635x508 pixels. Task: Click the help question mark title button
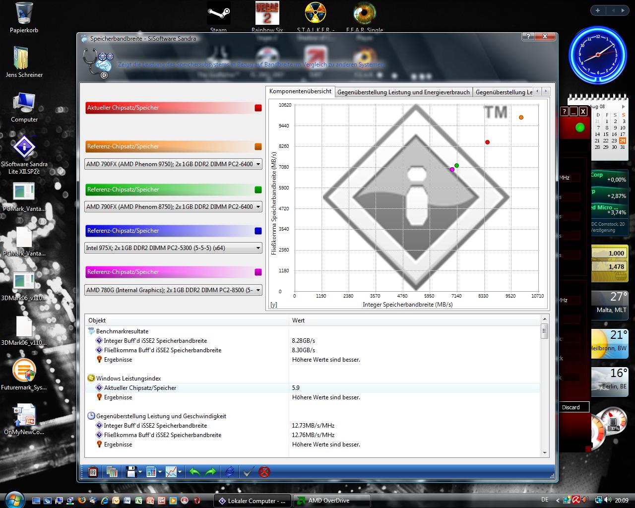pos(528,37)
